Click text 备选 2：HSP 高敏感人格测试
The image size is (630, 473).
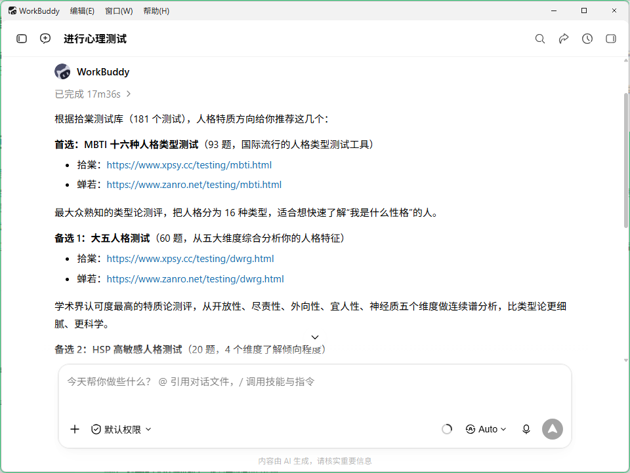pos(119,349)
